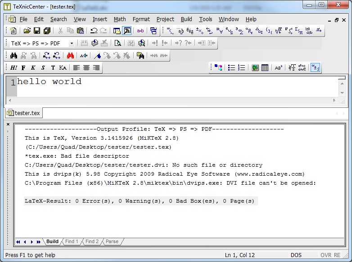Insert figure with cactus picture icon
This screenshot has width=352, height=262.
[x=255, y=67]
